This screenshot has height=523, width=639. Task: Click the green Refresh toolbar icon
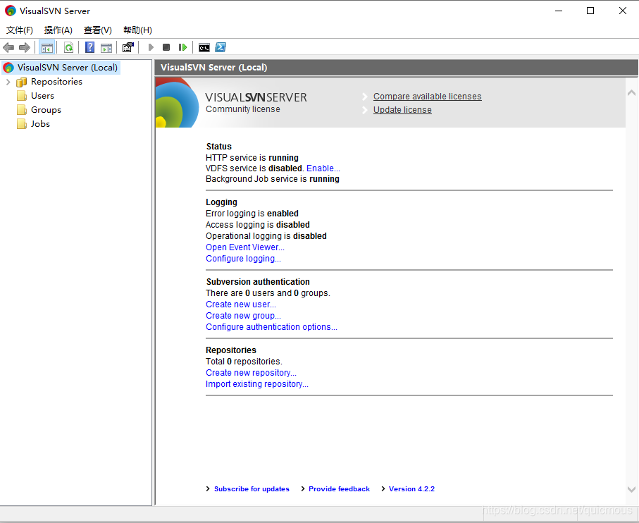68,48
